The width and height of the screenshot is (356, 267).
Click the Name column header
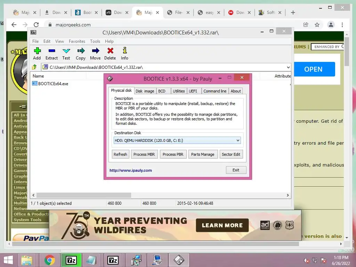coord(58,76)
